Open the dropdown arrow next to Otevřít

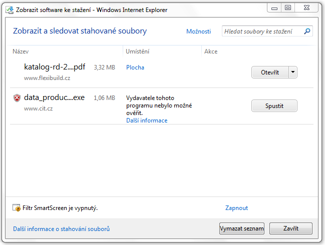[293, 72]
